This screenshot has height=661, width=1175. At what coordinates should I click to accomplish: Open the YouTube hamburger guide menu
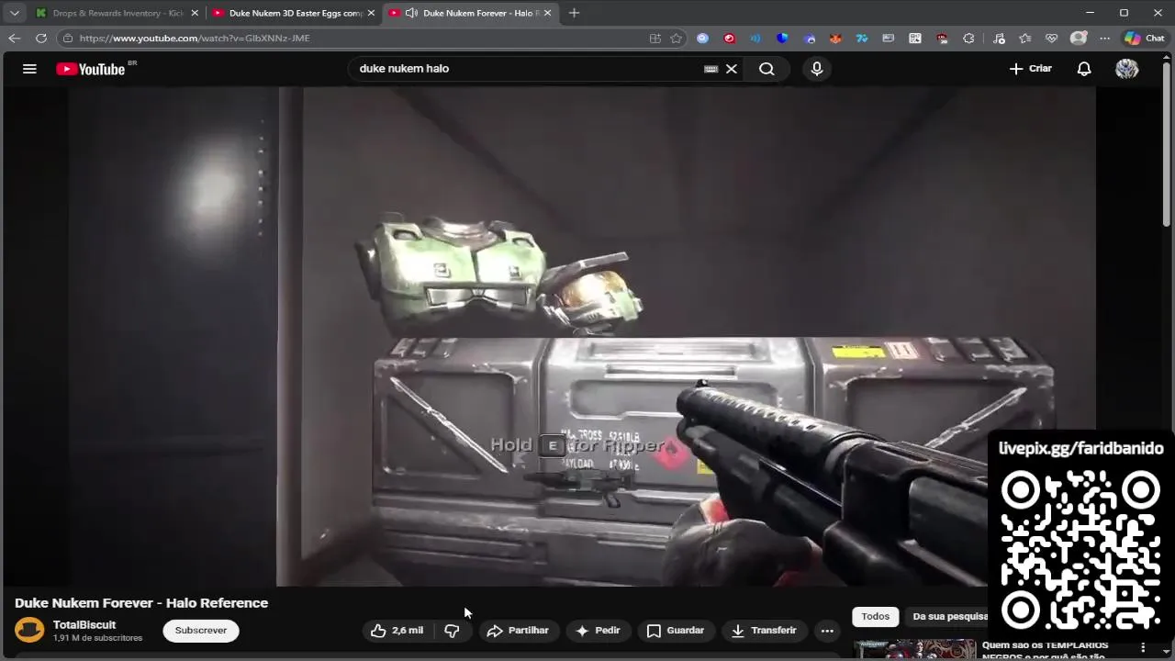click(29, 69)
